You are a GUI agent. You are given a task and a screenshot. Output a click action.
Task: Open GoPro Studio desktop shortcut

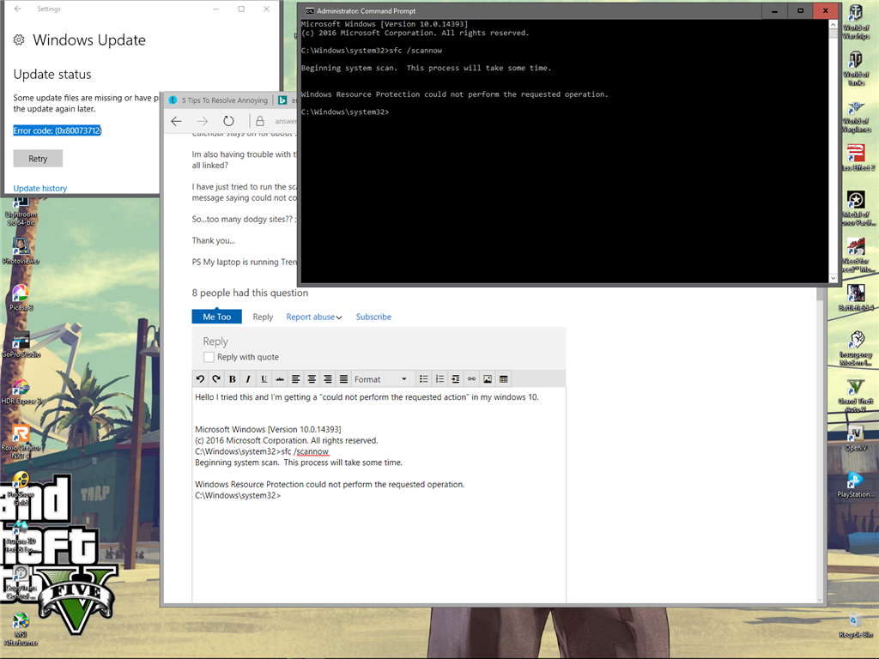click(21, 344)
